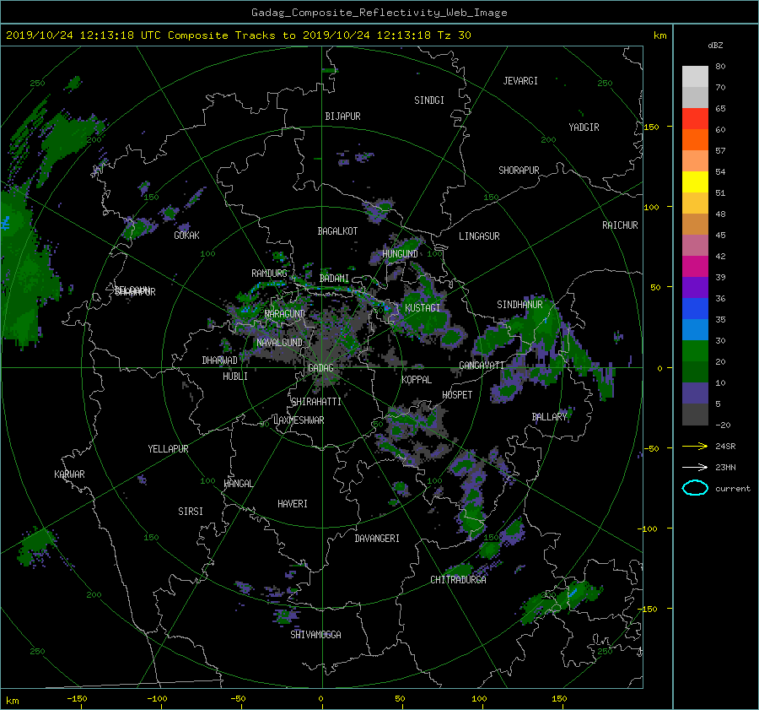Click the RAMDURG city label
This screenshot has height=710, width=759.
[x=269, y=274]
